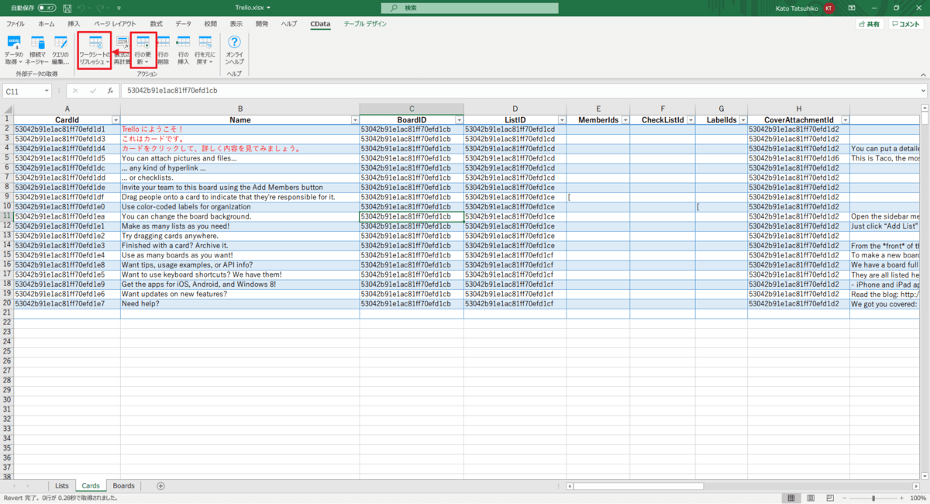Click the 共有 share button
The width and height of the screenshot is (930, 504).
869,25
